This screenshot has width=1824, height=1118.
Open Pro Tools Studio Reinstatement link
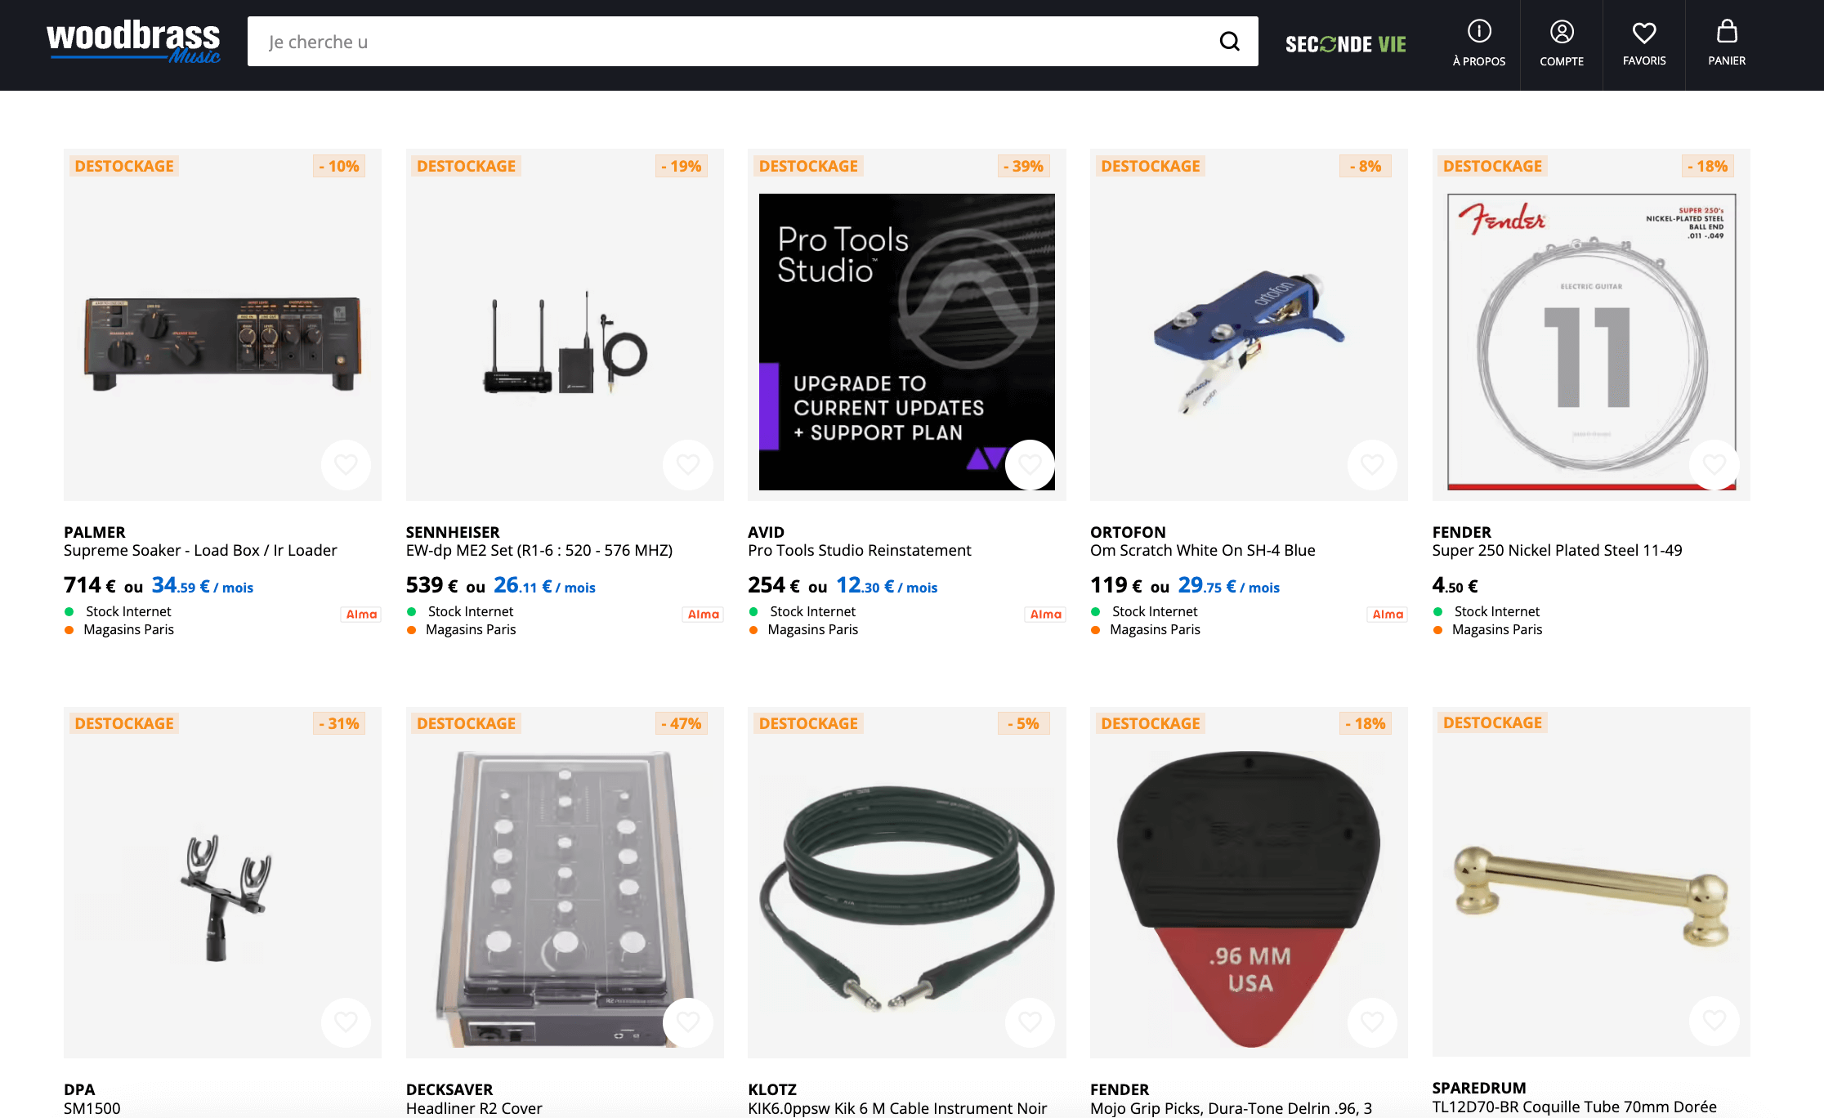click(x=859, y=551)
